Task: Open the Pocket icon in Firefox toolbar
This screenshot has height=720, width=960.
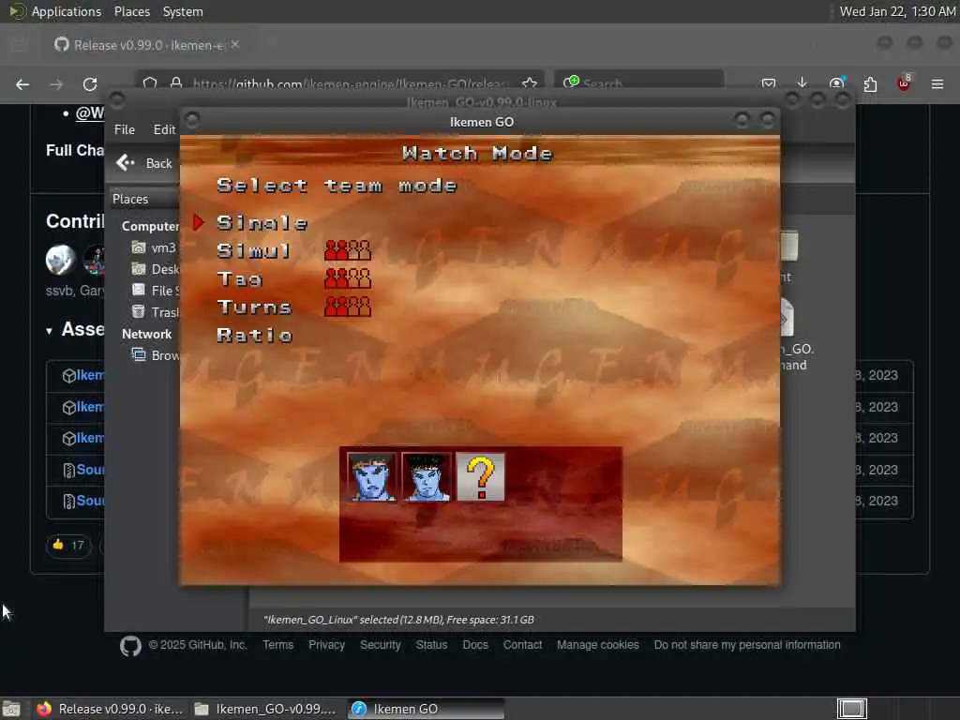Action: [769, 83]
